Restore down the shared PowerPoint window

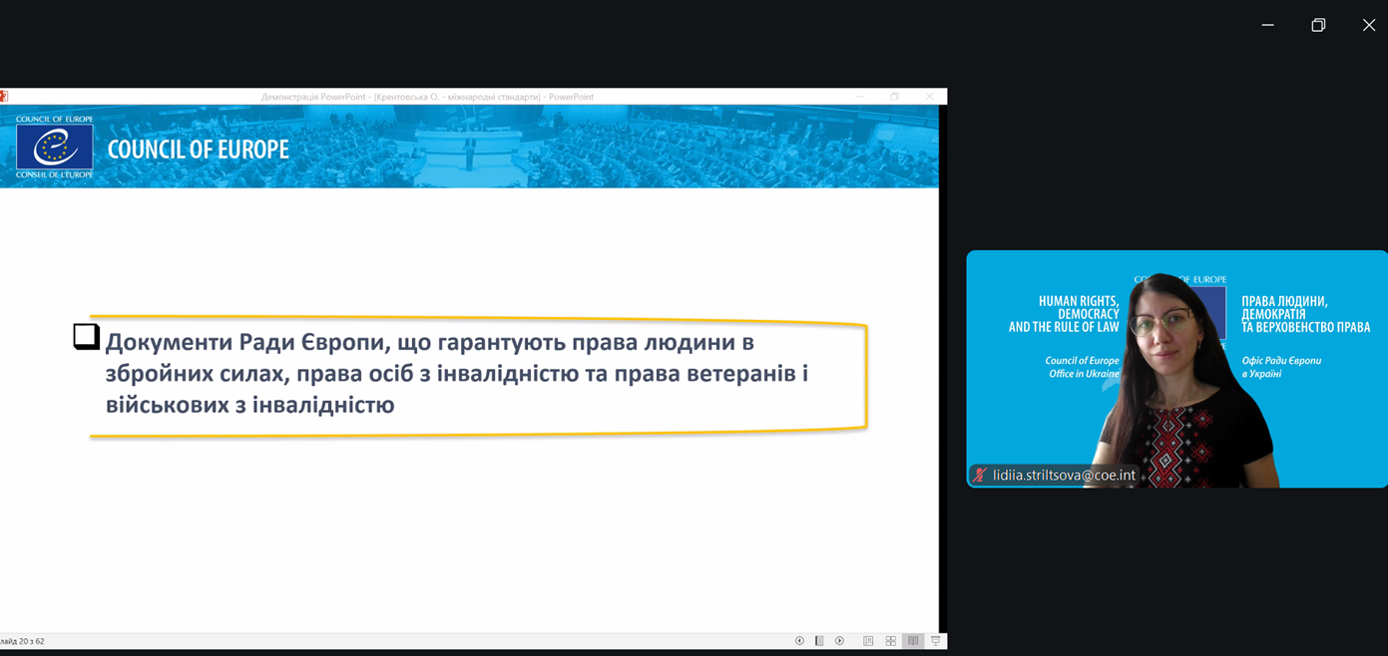(x=895, y=97)
